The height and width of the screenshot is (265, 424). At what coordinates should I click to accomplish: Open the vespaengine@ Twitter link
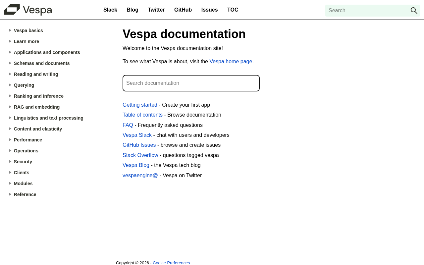click(140, 176)
